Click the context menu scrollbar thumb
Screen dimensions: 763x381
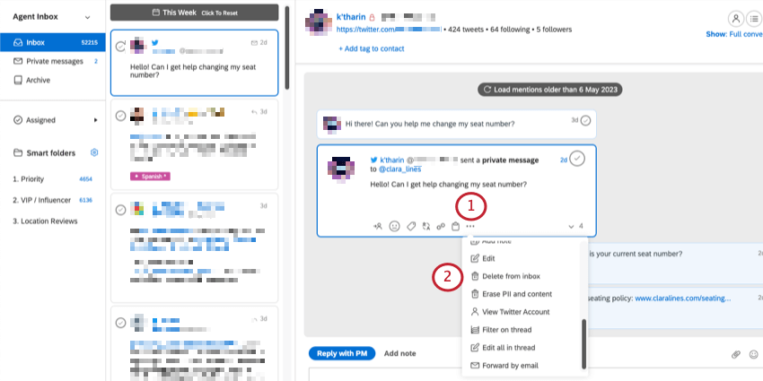click(x=584, y=344)
